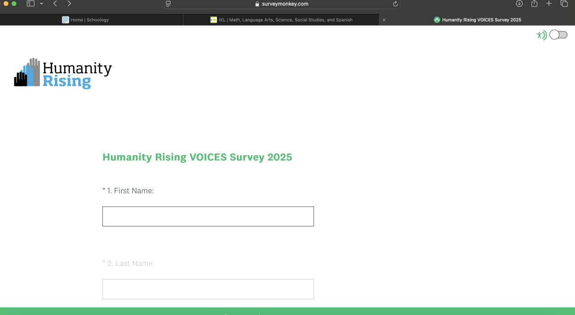This screenshot has width=575, height=315.
Task: Click the Safari sidebar toggle icon
Action: 31,4
